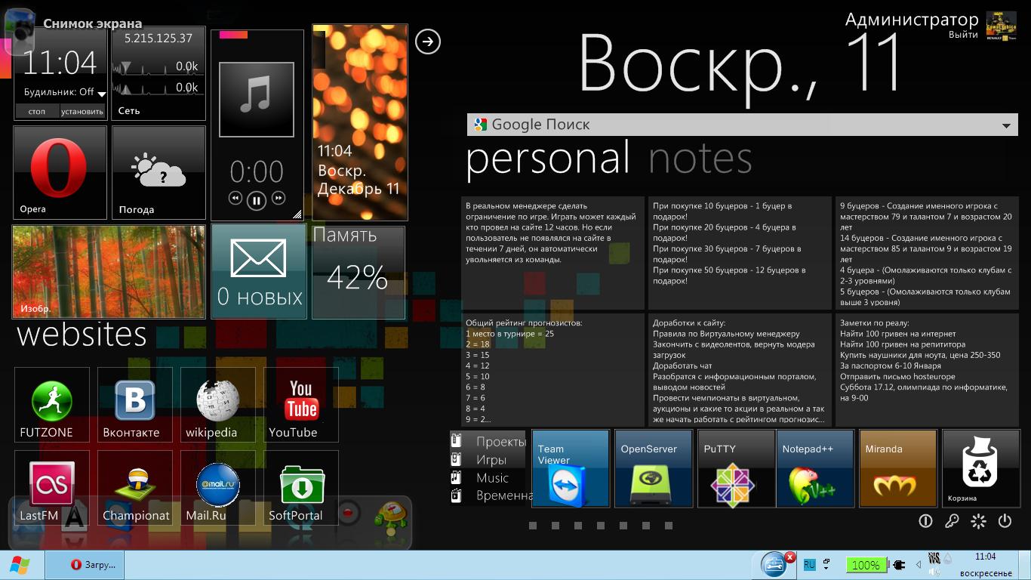This screenshot has height=580, width=1031.
Task: Expand the Google Поиск dropdown arrow
Action: (x=1006, y=126)
